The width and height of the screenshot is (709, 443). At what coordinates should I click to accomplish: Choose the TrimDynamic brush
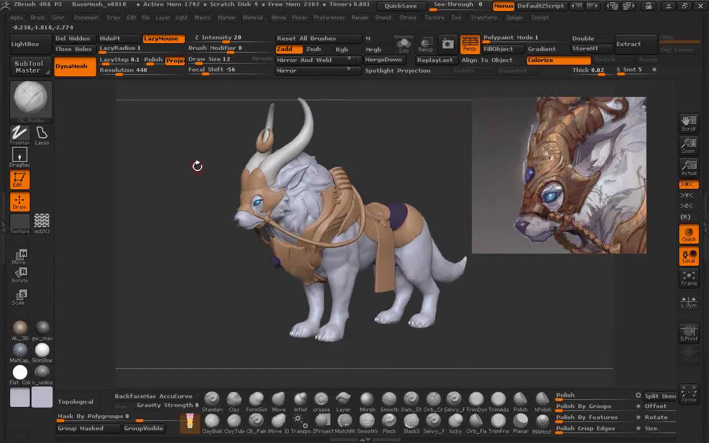476,402
